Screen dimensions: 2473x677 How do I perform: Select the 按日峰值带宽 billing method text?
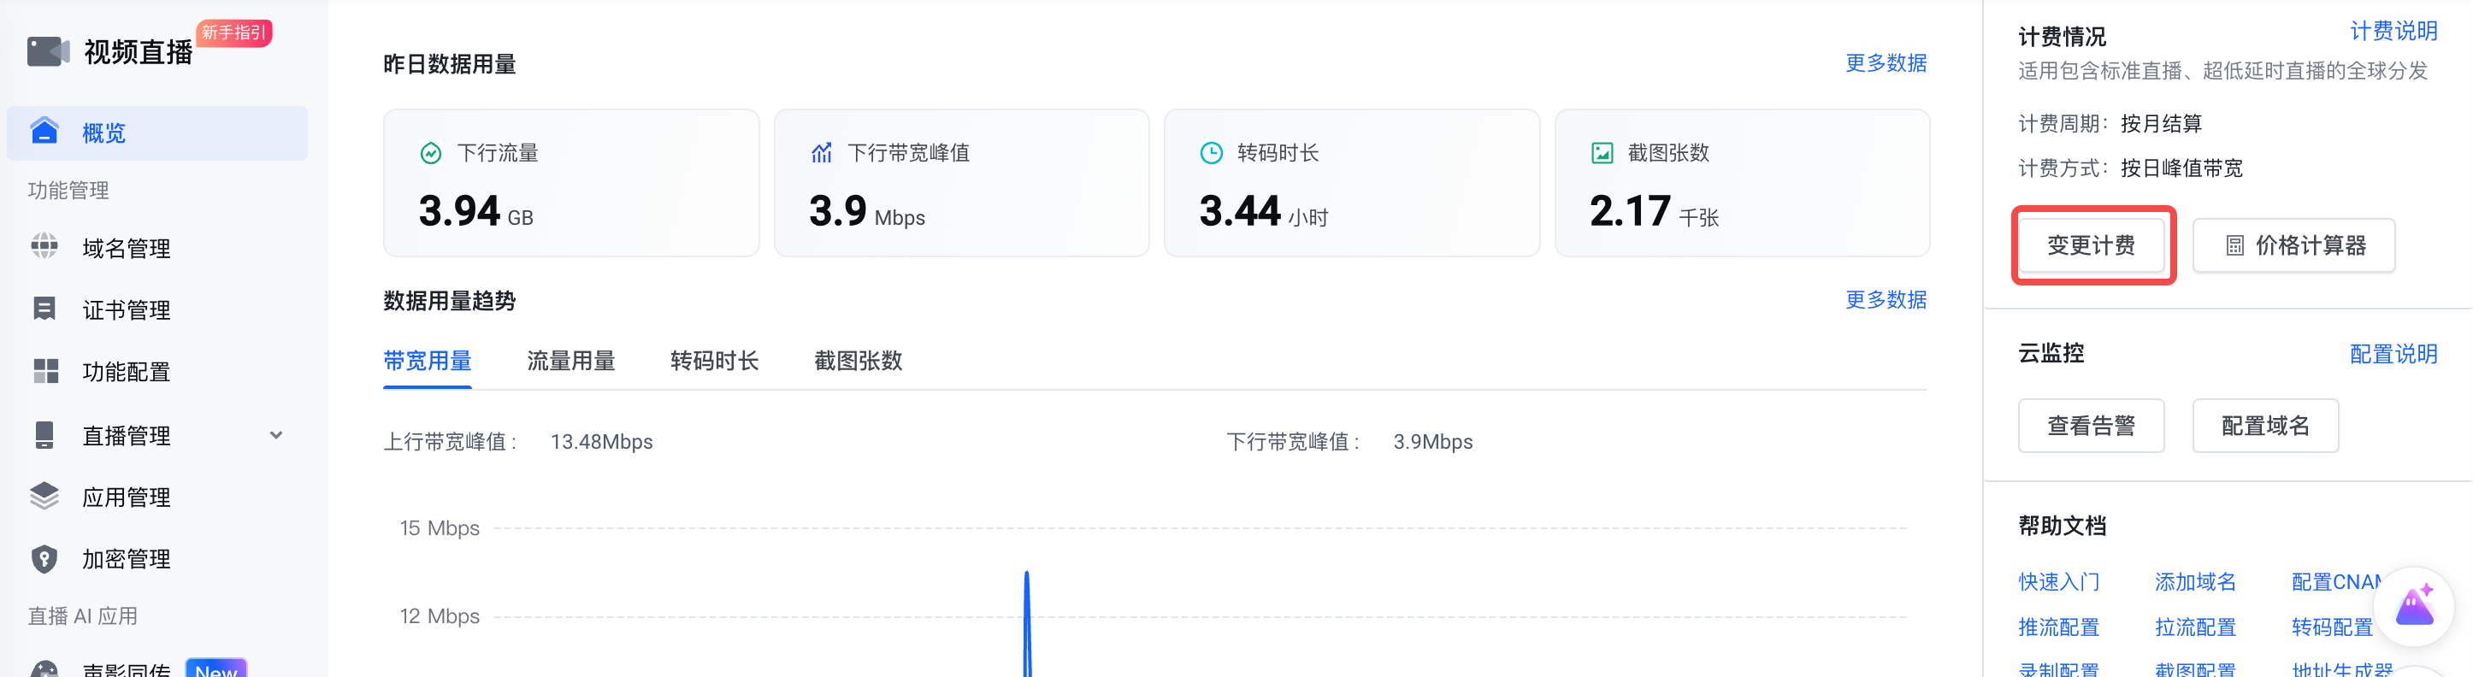coord(2181,169)
